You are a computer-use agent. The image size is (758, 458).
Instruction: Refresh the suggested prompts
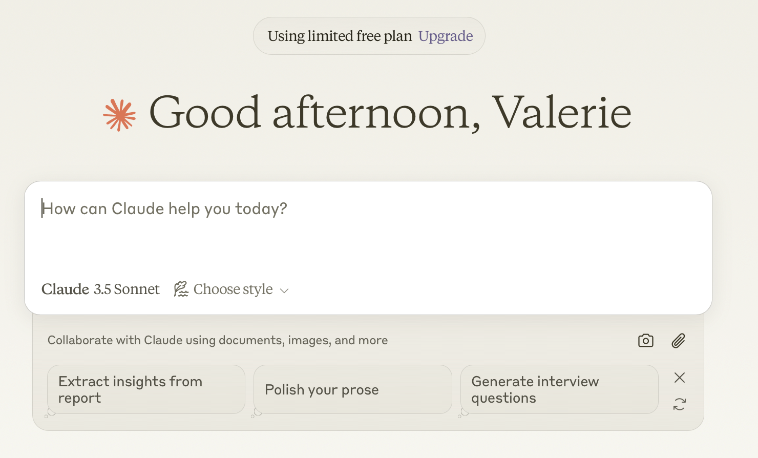[x=679, y=404]
